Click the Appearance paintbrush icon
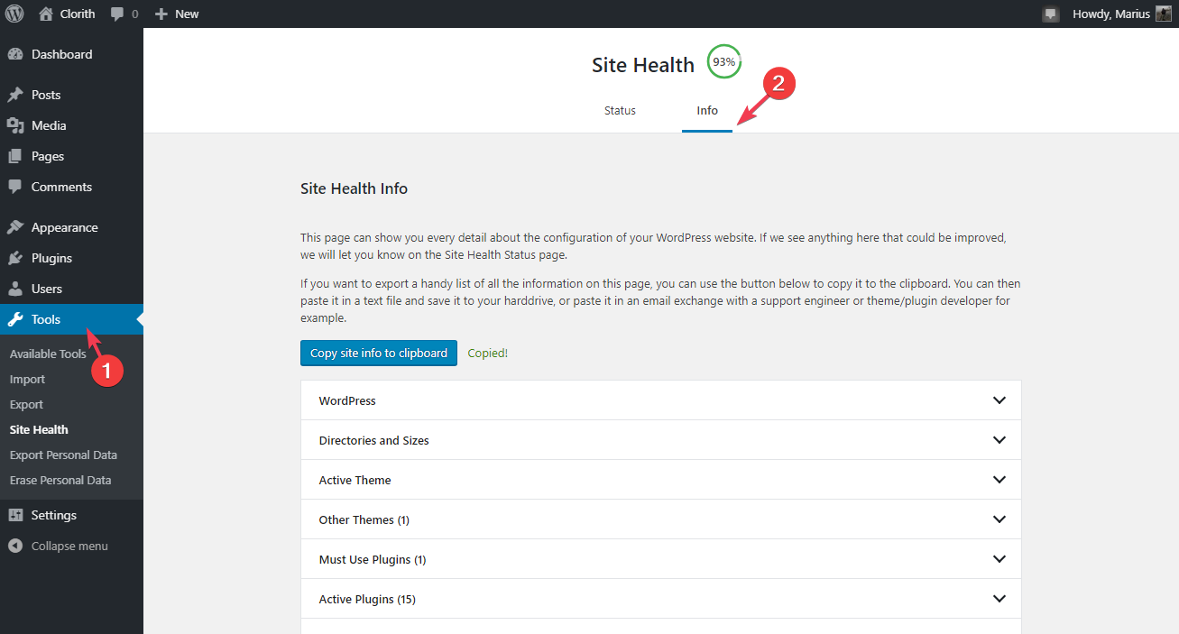 15,227
